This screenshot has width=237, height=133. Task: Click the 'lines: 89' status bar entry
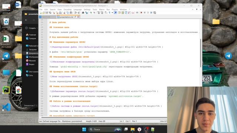pos(102,121)
